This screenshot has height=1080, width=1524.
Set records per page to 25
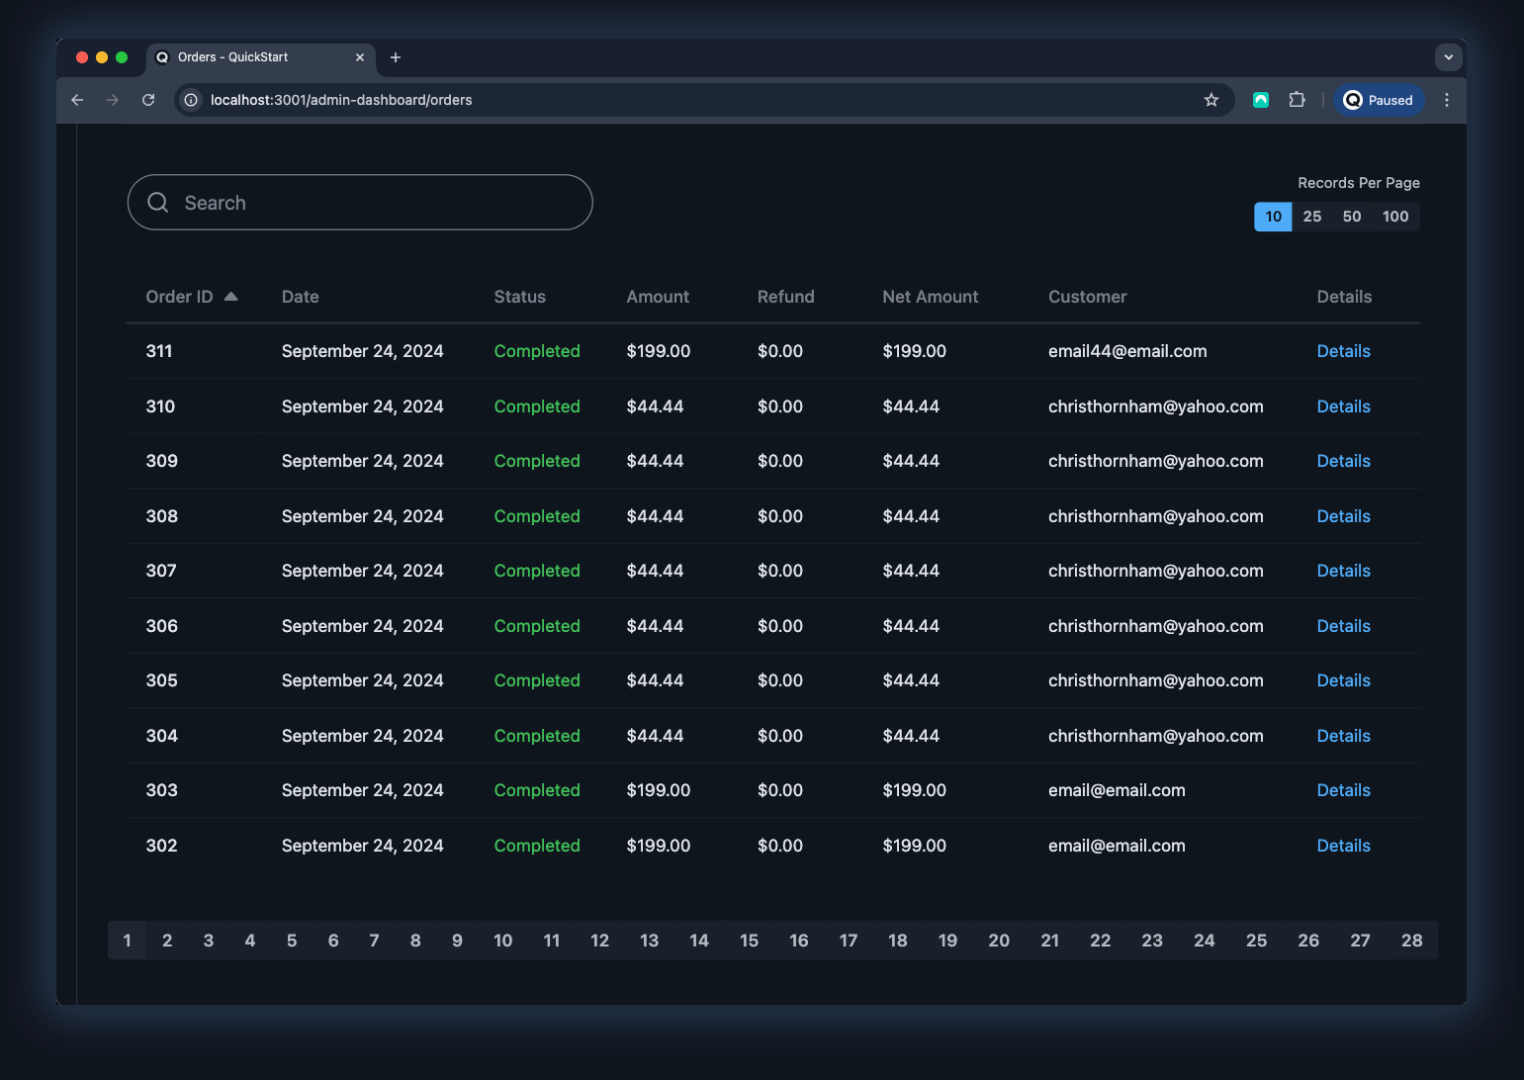coord(1311,217)
